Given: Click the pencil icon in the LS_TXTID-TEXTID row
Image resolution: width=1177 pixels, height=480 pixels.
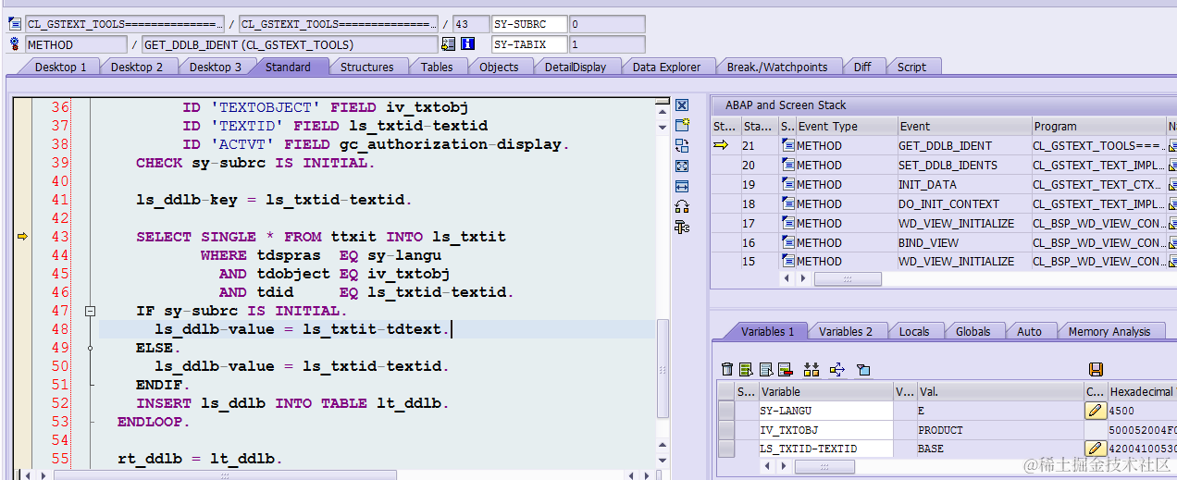Looking at the screenshot, I should point(1095,449).
